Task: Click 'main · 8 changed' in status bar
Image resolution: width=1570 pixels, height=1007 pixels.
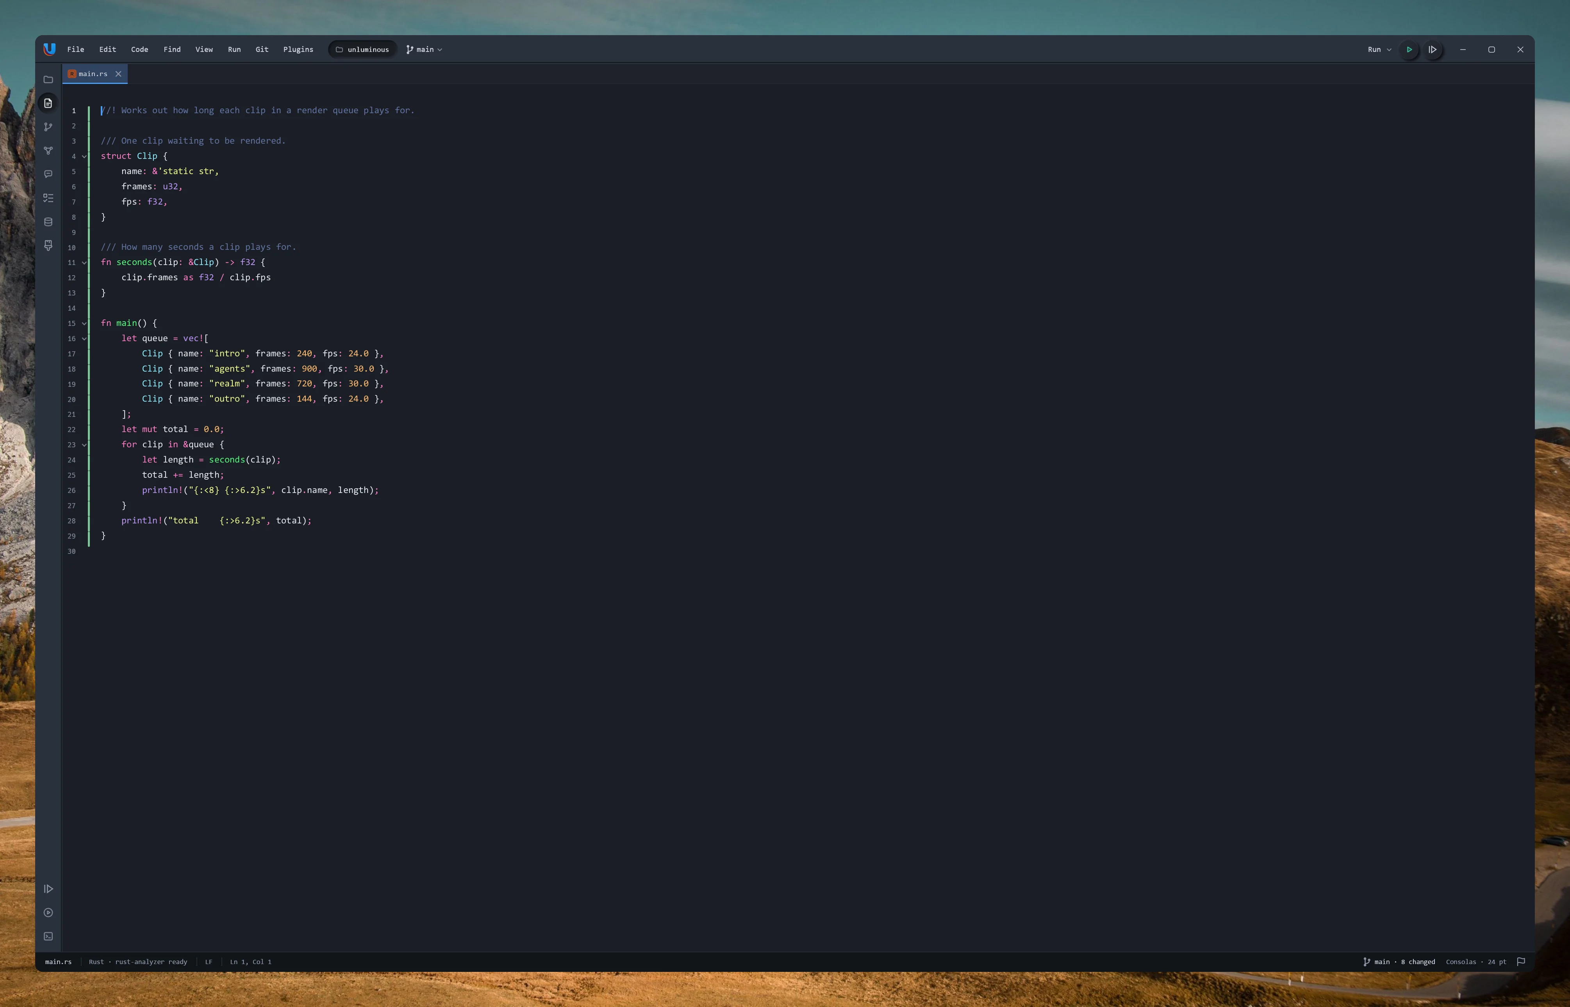Action: [1399, 962]
